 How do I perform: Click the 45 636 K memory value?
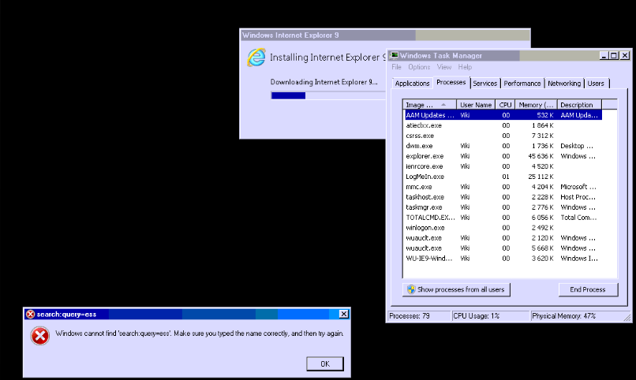point(541,156)
